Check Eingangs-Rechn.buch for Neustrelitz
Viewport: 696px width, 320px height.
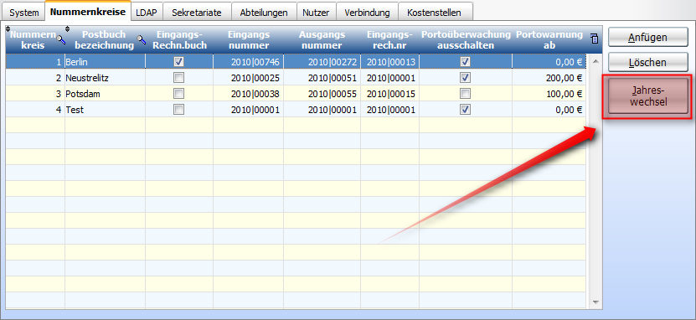point(179,78)
